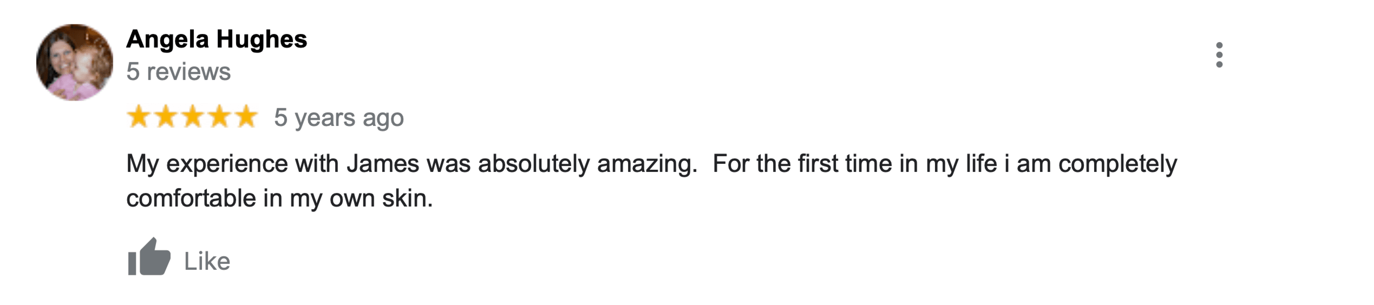This screenshot has width=1374, height=305.
Task: Click the third gold rating star
Action: [x=193, y=117]
